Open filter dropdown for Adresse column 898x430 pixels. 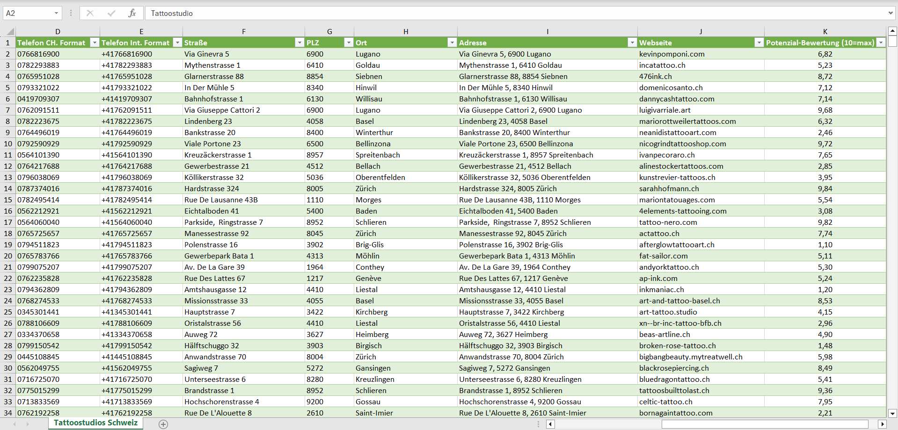(632, 43)
